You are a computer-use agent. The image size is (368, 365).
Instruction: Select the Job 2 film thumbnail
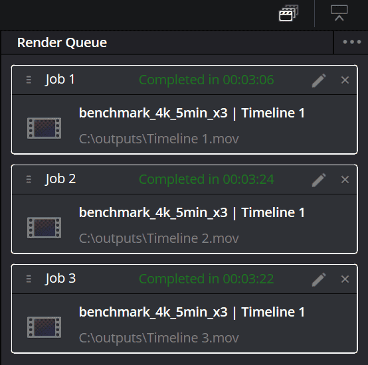[x=44, y=228]
